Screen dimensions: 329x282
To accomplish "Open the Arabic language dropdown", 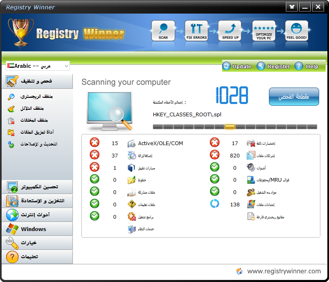I will (x=38, y=66).
